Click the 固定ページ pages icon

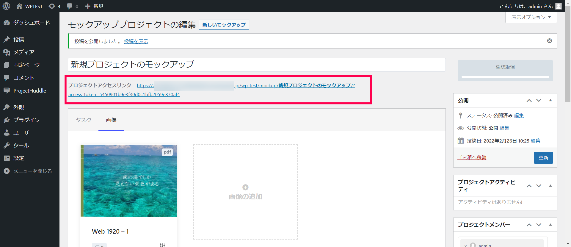[x=7, y=65]
